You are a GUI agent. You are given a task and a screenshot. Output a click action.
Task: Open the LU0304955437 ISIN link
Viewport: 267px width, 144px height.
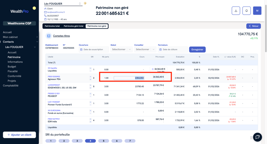pos(54,85)
